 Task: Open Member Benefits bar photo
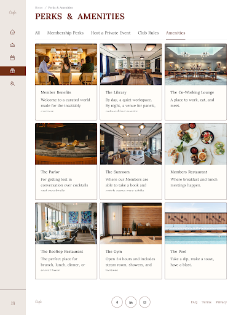point(66,64)
